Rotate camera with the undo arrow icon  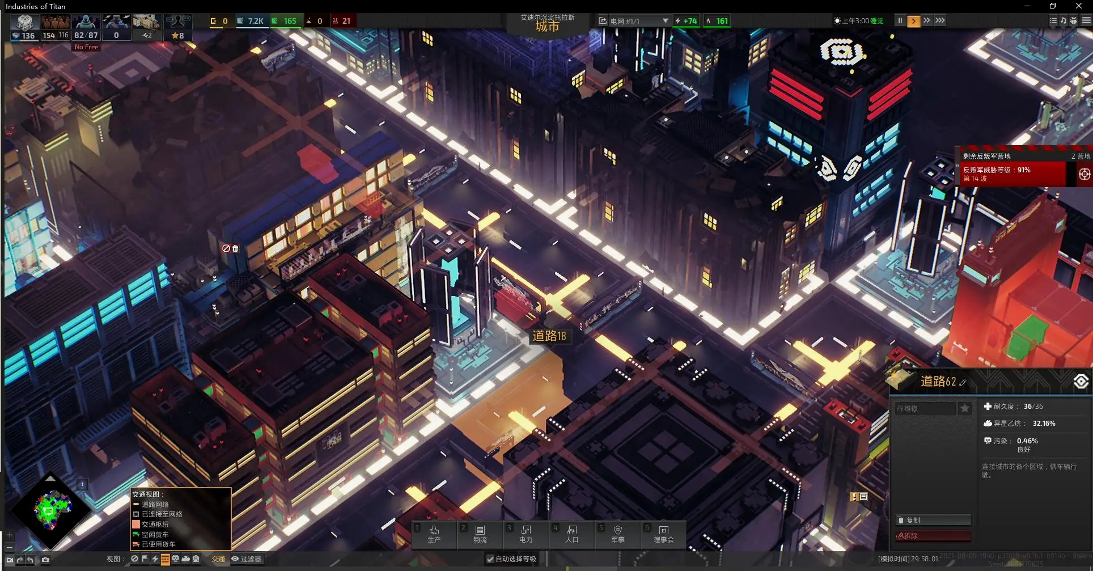[x=30, y=560]
